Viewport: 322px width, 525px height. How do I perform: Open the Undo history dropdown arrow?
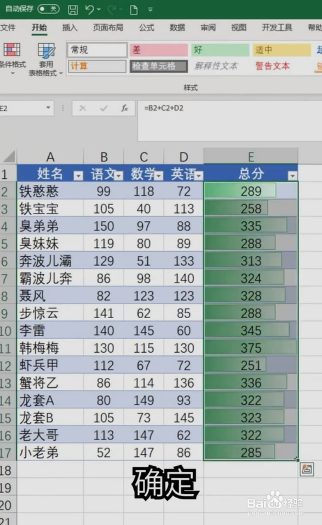[99, 9]
